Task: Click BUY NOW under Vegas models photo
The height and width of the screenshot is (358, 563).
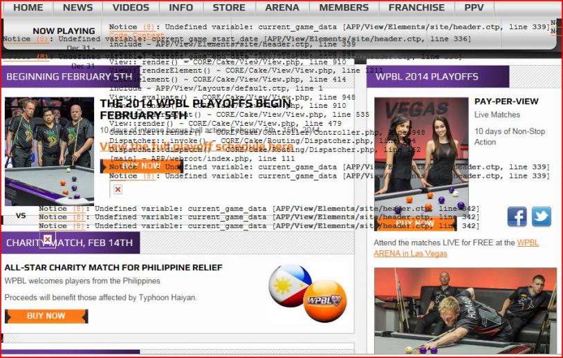Action: click(416, 223)
